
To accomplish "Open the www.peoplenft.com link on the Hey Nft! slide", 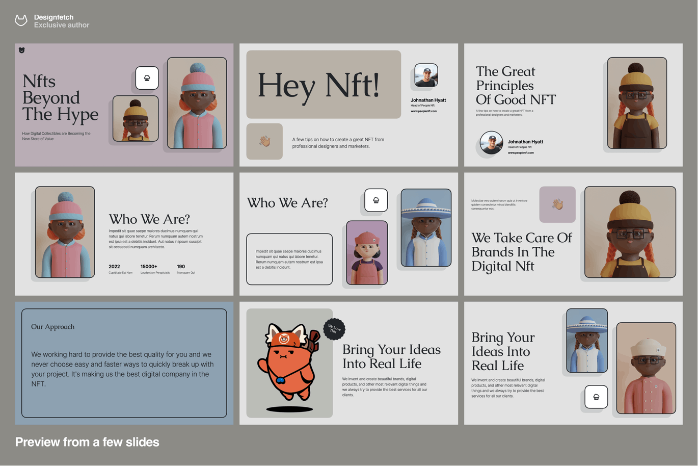I will click(x=423, y=111).
